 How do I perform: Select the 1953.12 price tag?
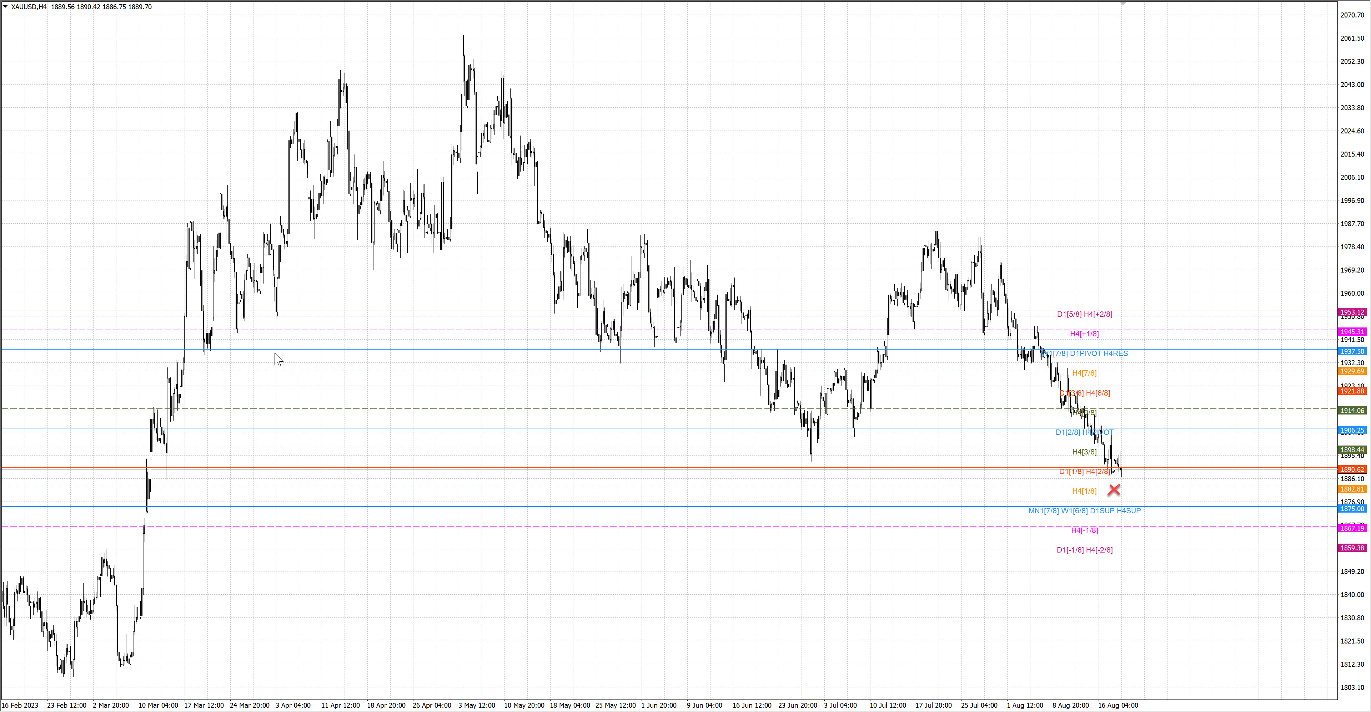1352,312
